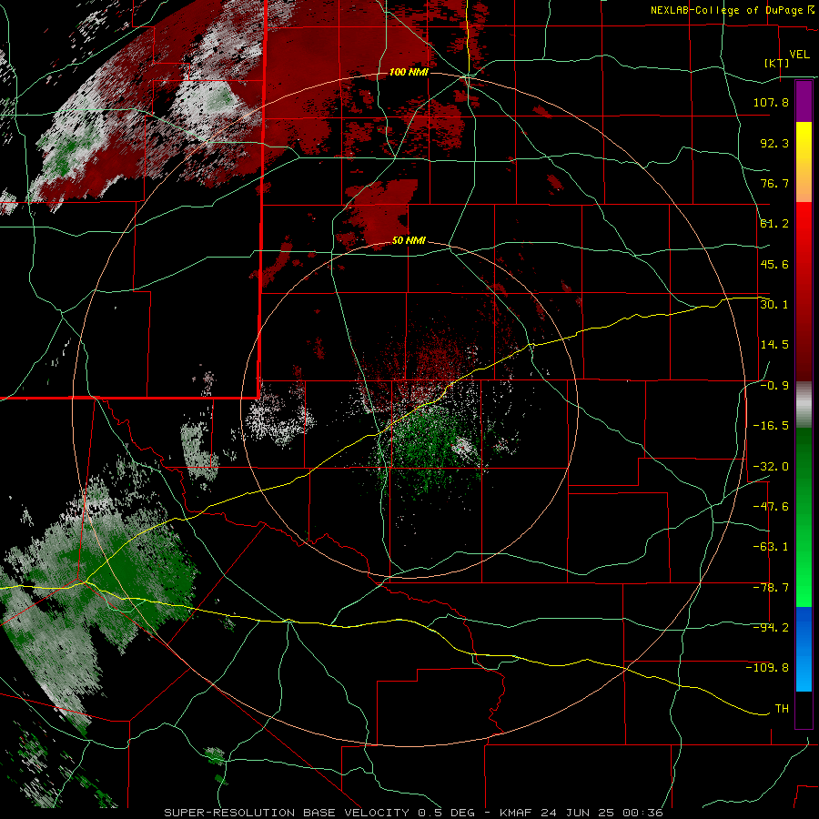Select the -63.1 velocity scale value
This screenshot has height=819, width=819.
[771, 547]
